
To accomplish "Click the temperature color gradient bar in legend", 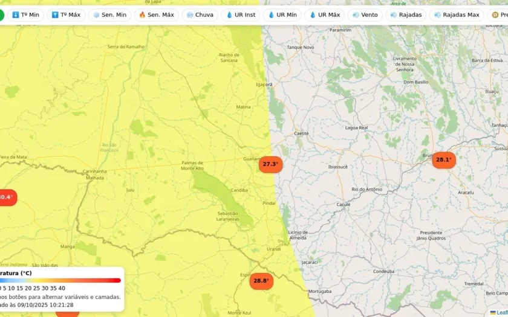I will [60, 280].
